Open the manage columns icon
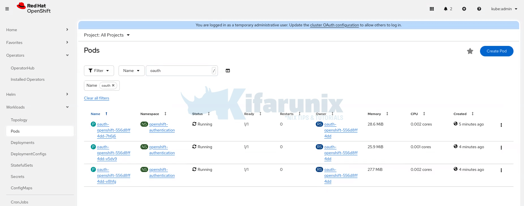This screenshot has height=206, width=524. (228, 71)
